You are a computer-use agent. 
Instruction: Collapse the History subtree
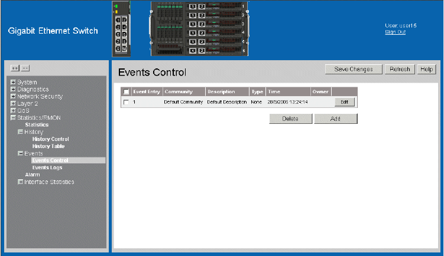pos(20,132)
